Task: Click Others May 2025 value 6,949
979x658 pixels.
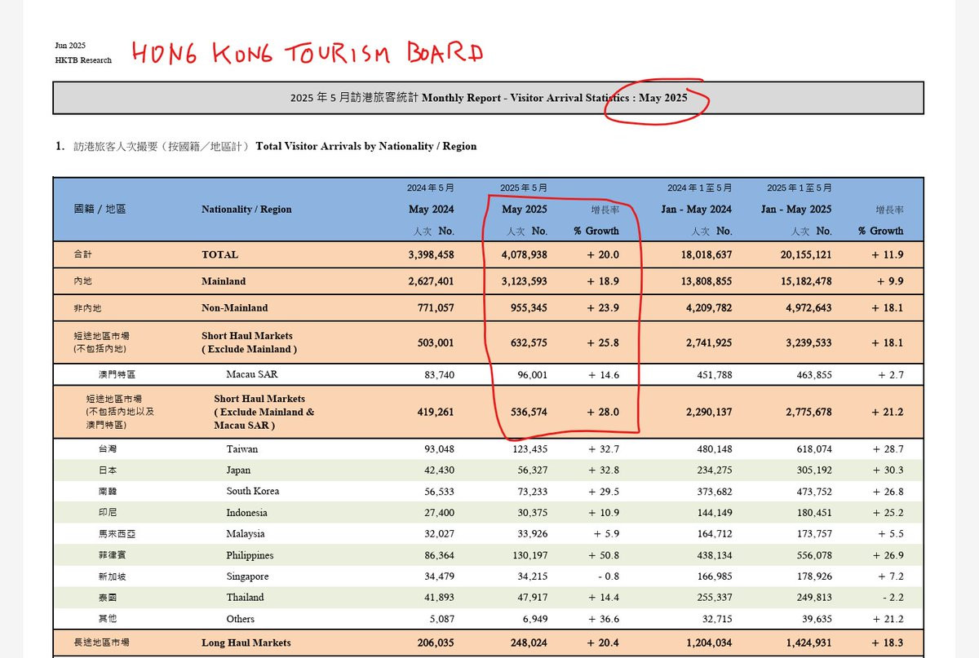Action: click(x=535, y=619)
